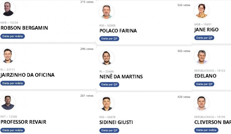Open the round photo on Jairzinho da Oficina's card
Viewport: 231px width, 134px height.
(x=8, y=56)
